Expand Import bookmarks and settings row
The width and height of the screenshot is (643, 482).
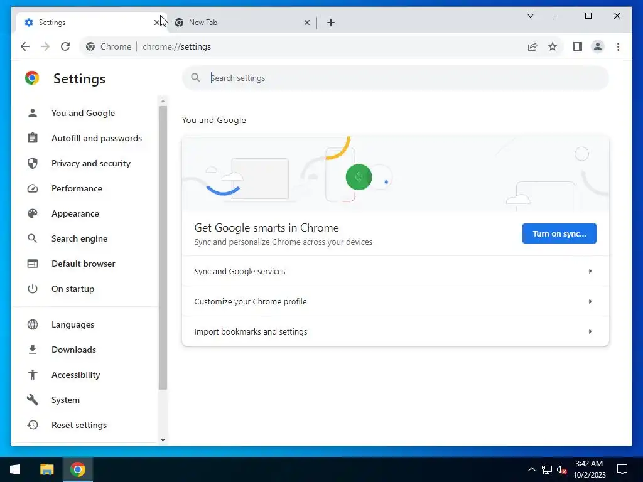pyautogui.click(x=396, y=331)
